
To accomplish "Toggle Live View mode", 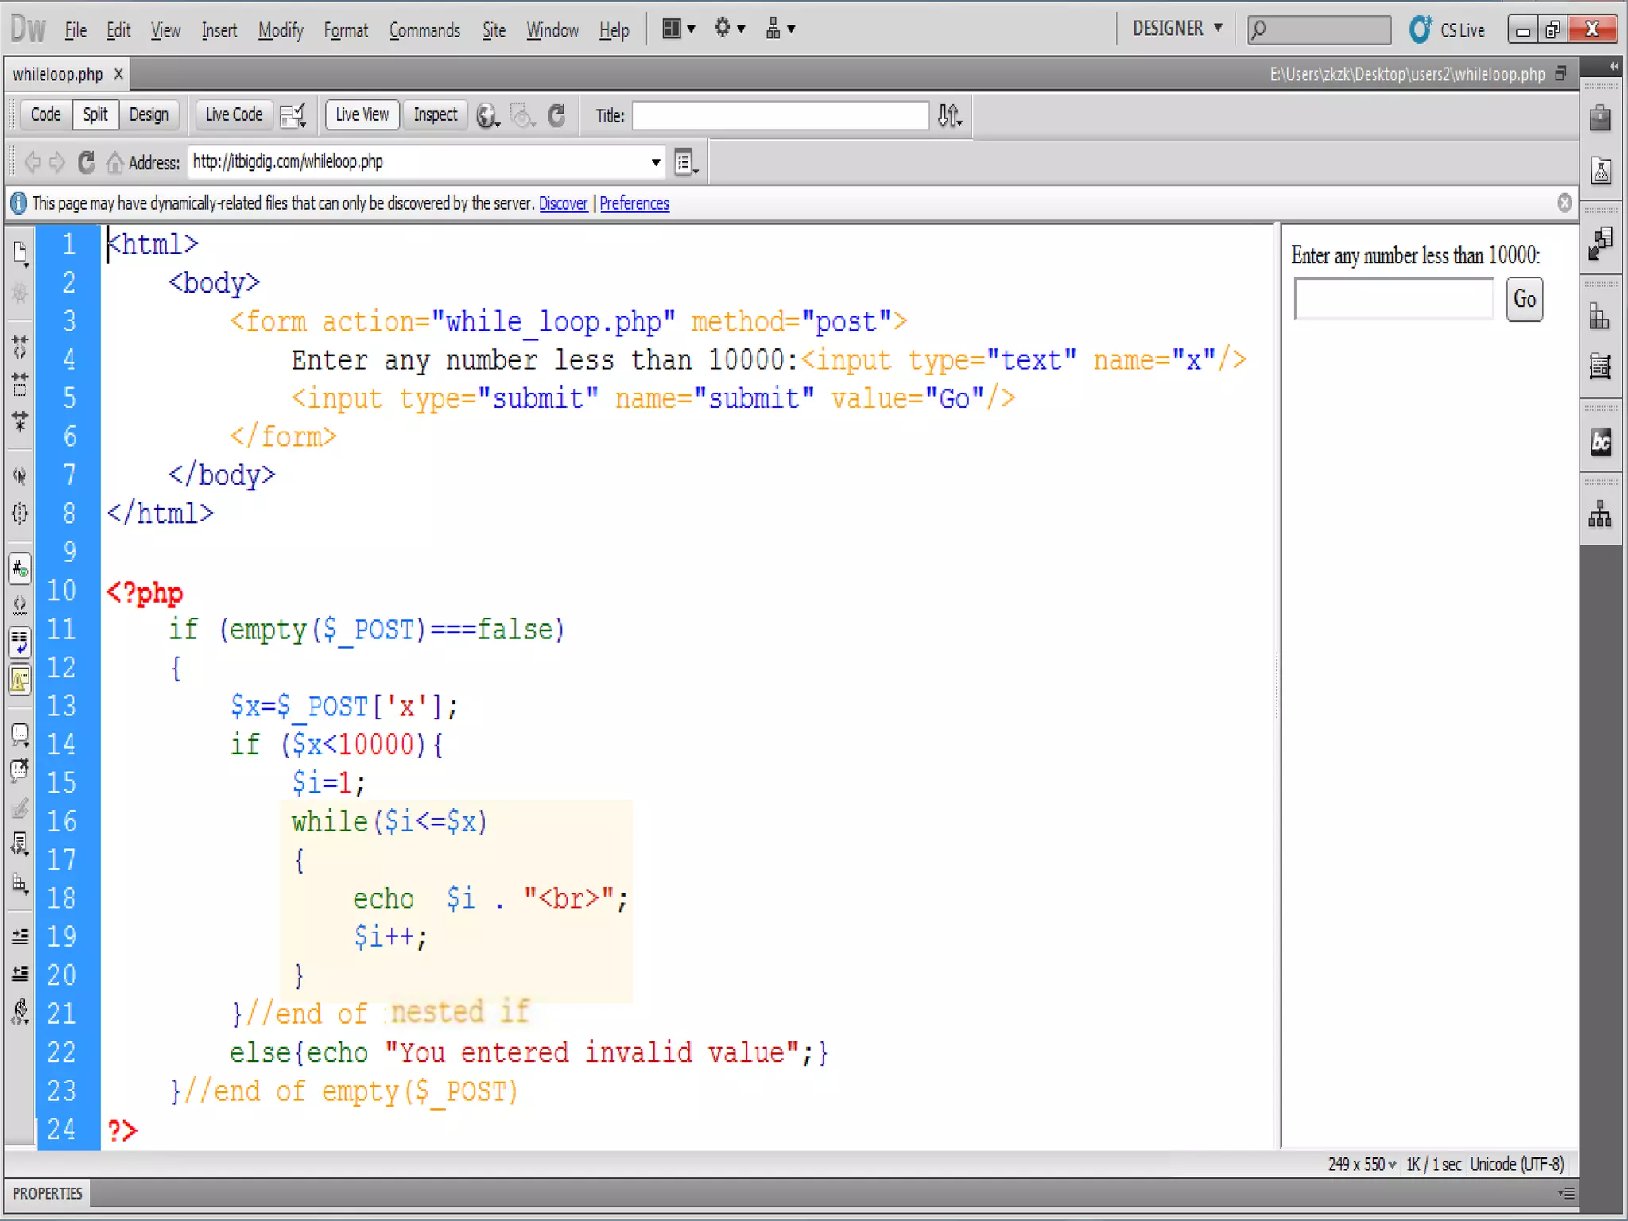I will click(362, 114).
